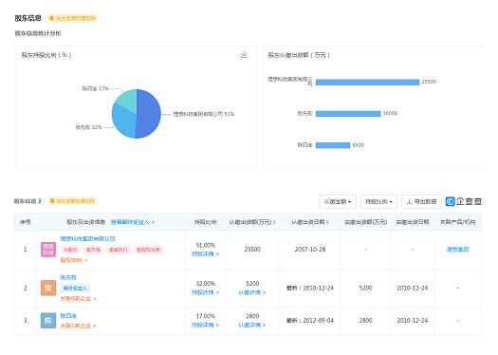The width and height of the screenshot is (498, 355).
Task: Open 查看最终受益人 link in table header
Action: pos(133,222)
